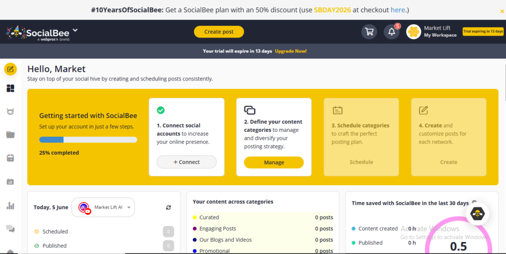
Task: Click the Market Lift AI profile avatar
Action: pos(84,207)
